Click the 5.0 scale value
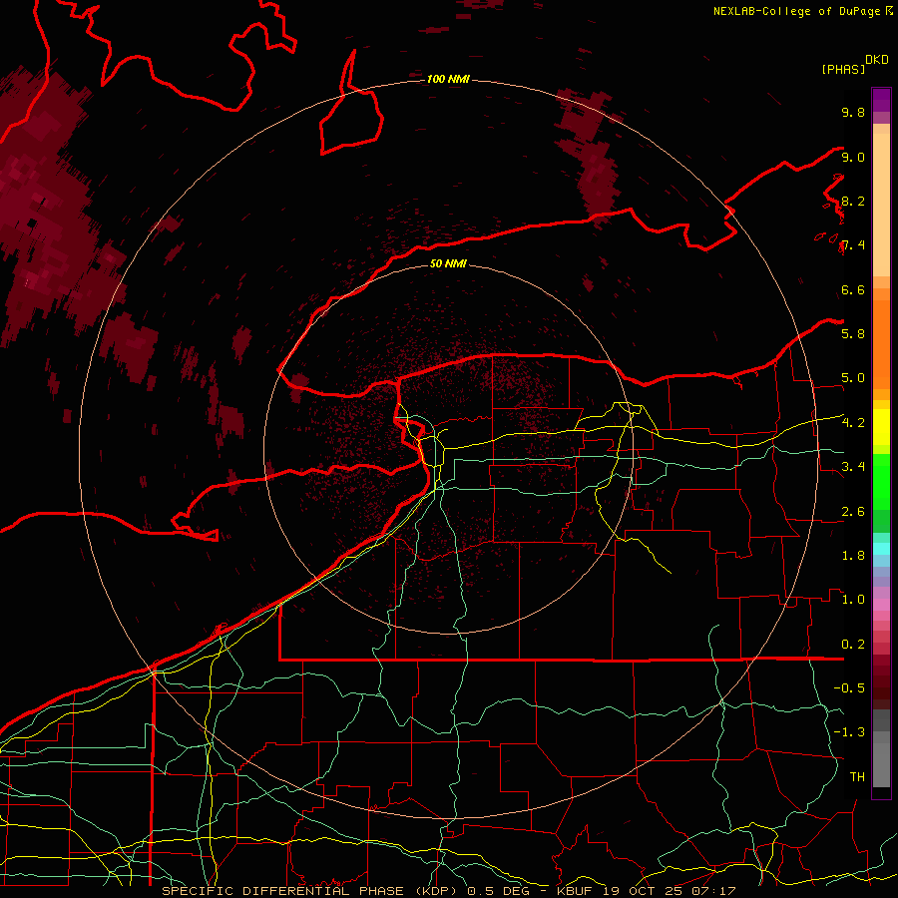The image size is (898, 898). pos(853,378)
